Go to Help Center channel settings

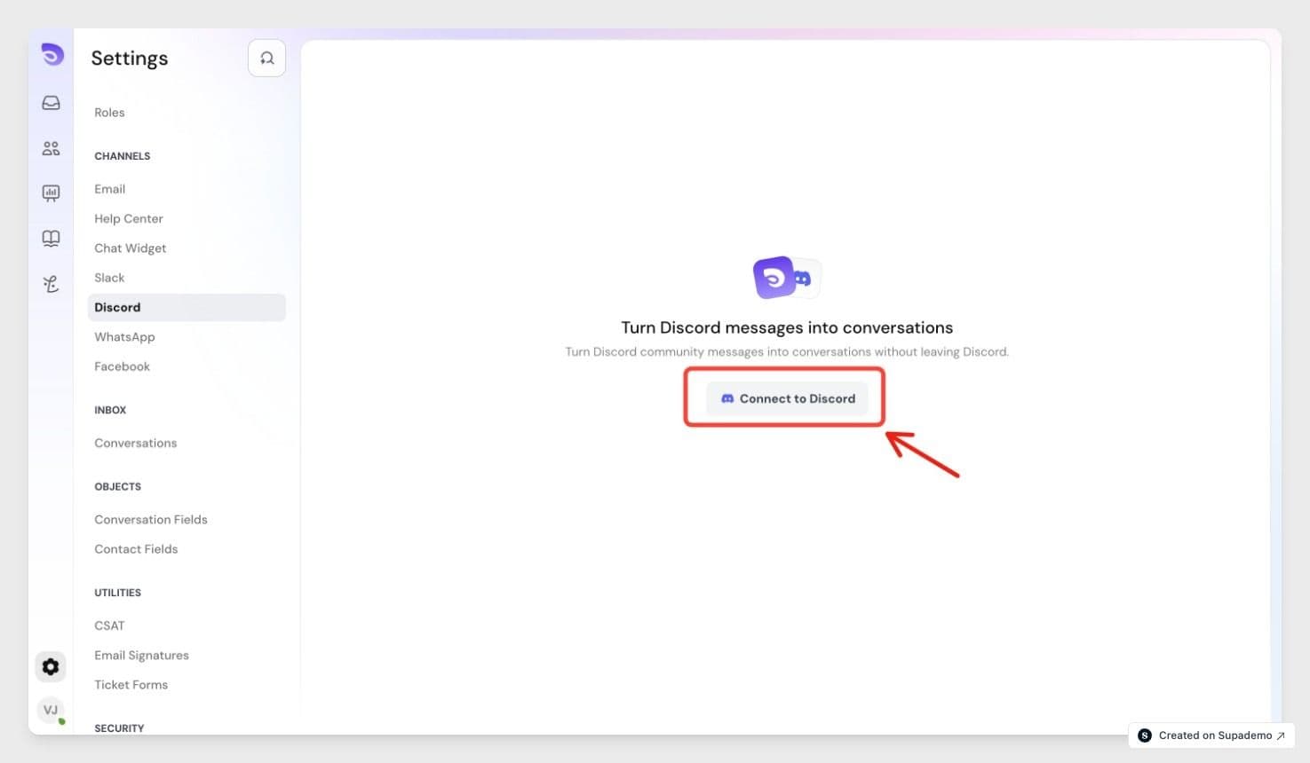(x=129, y=218)
